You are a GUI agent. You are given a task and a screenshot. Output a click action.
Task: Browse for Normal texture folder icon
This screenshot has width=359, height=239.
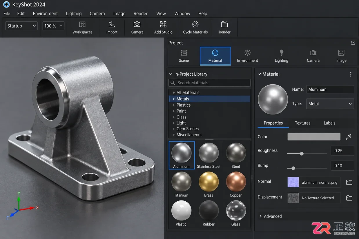coord(349,182)
